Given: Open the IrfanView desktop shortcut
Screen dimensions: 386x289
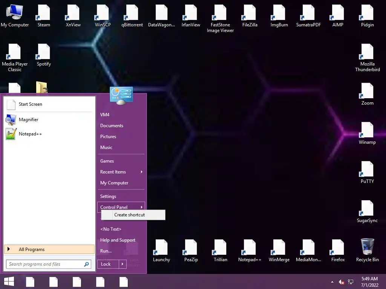Looking at the screenshot, I should tap(191, 16).
